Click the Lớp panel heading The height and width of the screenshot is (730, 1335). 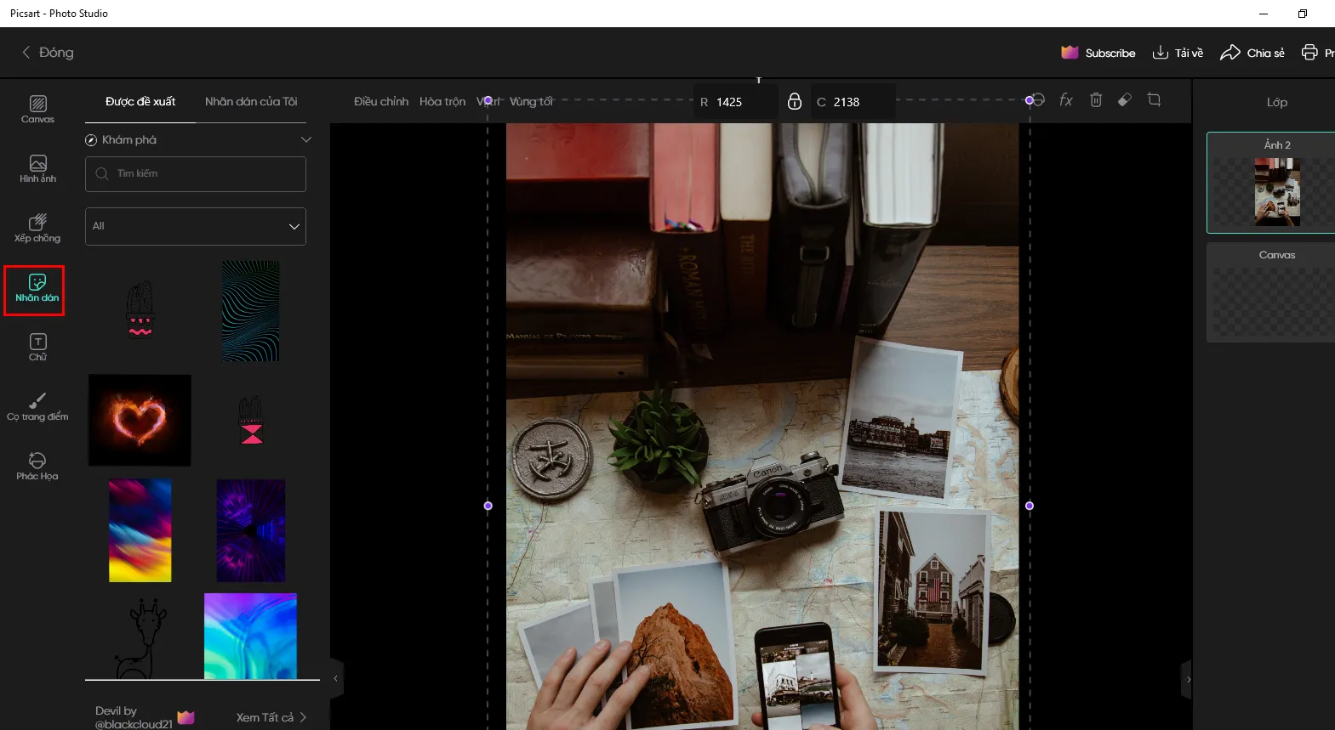tap(1276, 102)
